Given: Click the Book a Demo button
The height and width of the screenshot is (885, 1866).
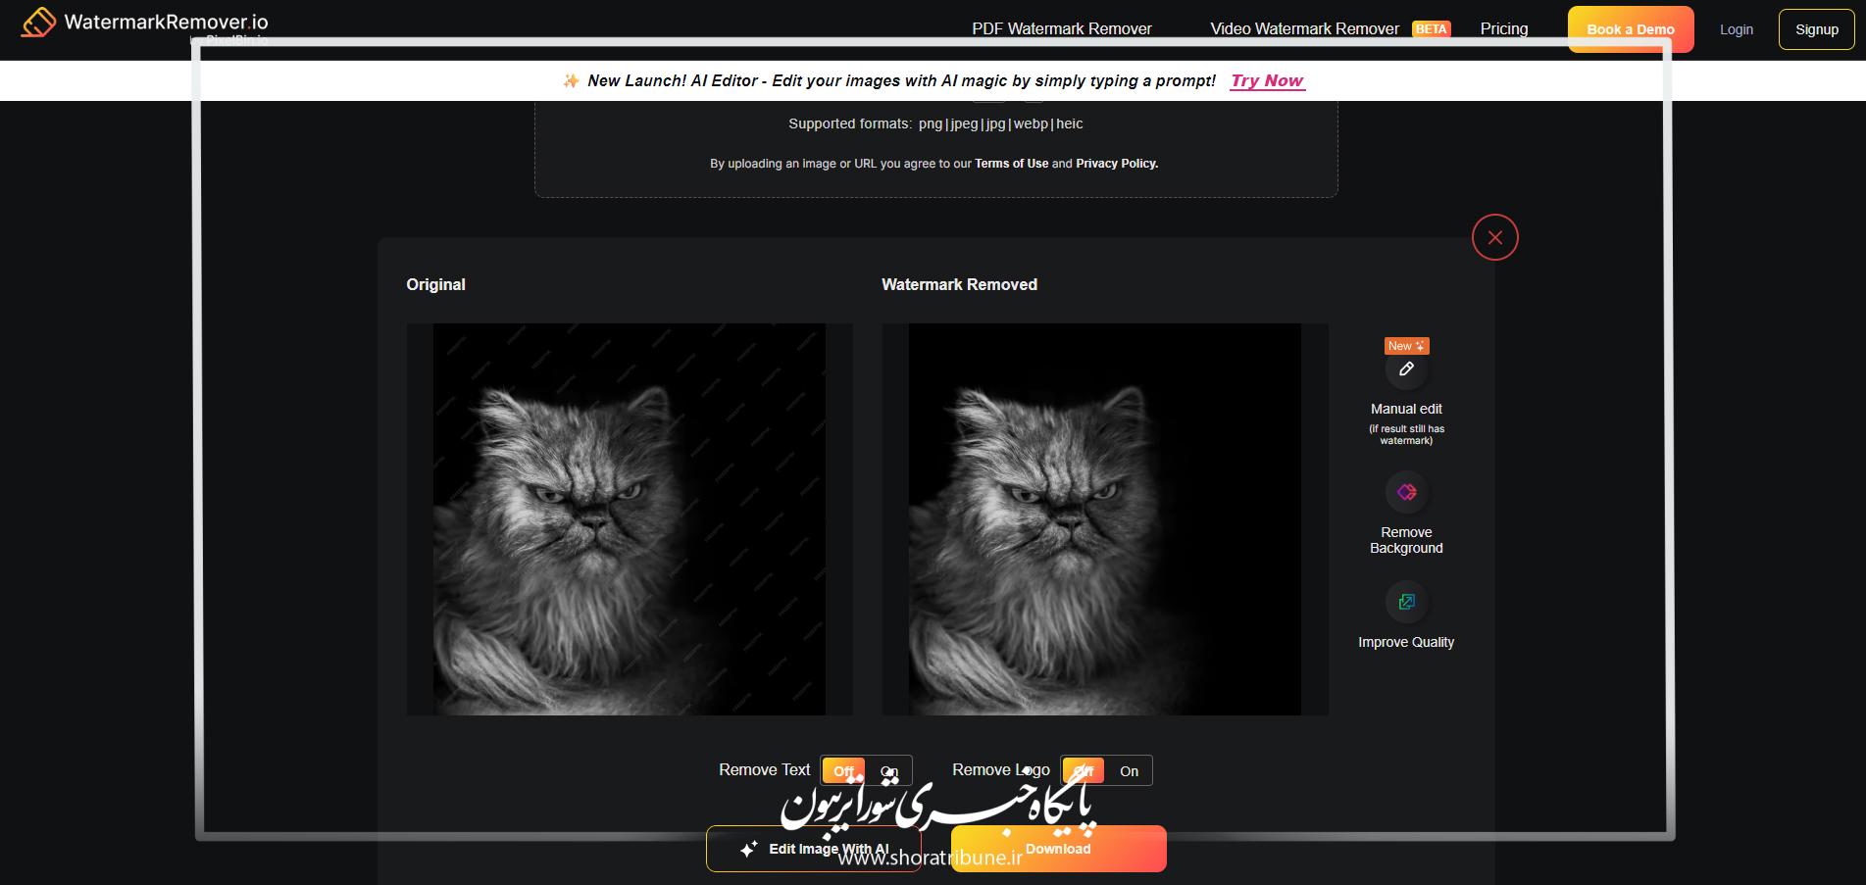Looking at the screenshot, I should pyautogui.click(x=1630, y=29).
